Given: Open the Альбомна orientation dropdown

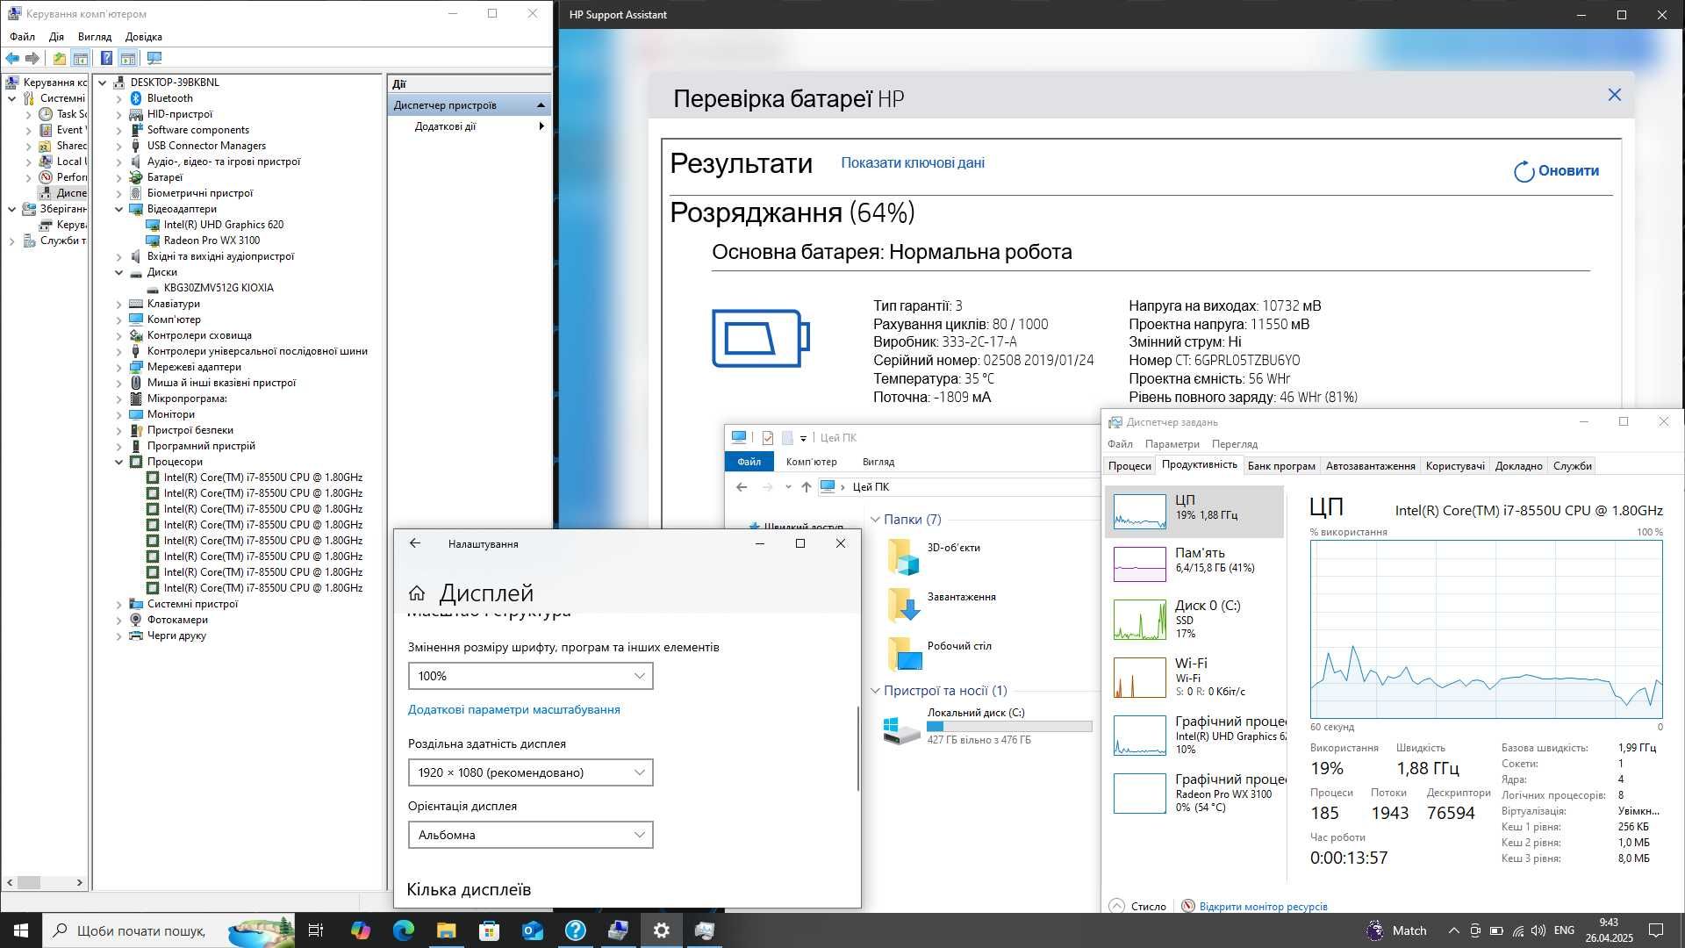Looking at the screenshot, I should 530,835.
